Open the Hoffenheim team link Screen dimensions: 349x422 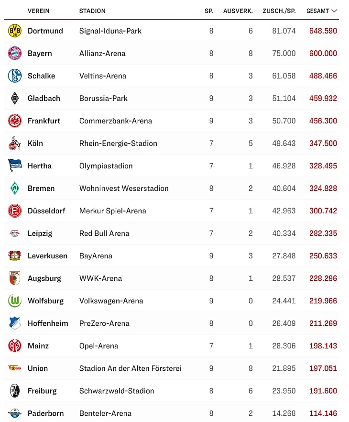48,323
